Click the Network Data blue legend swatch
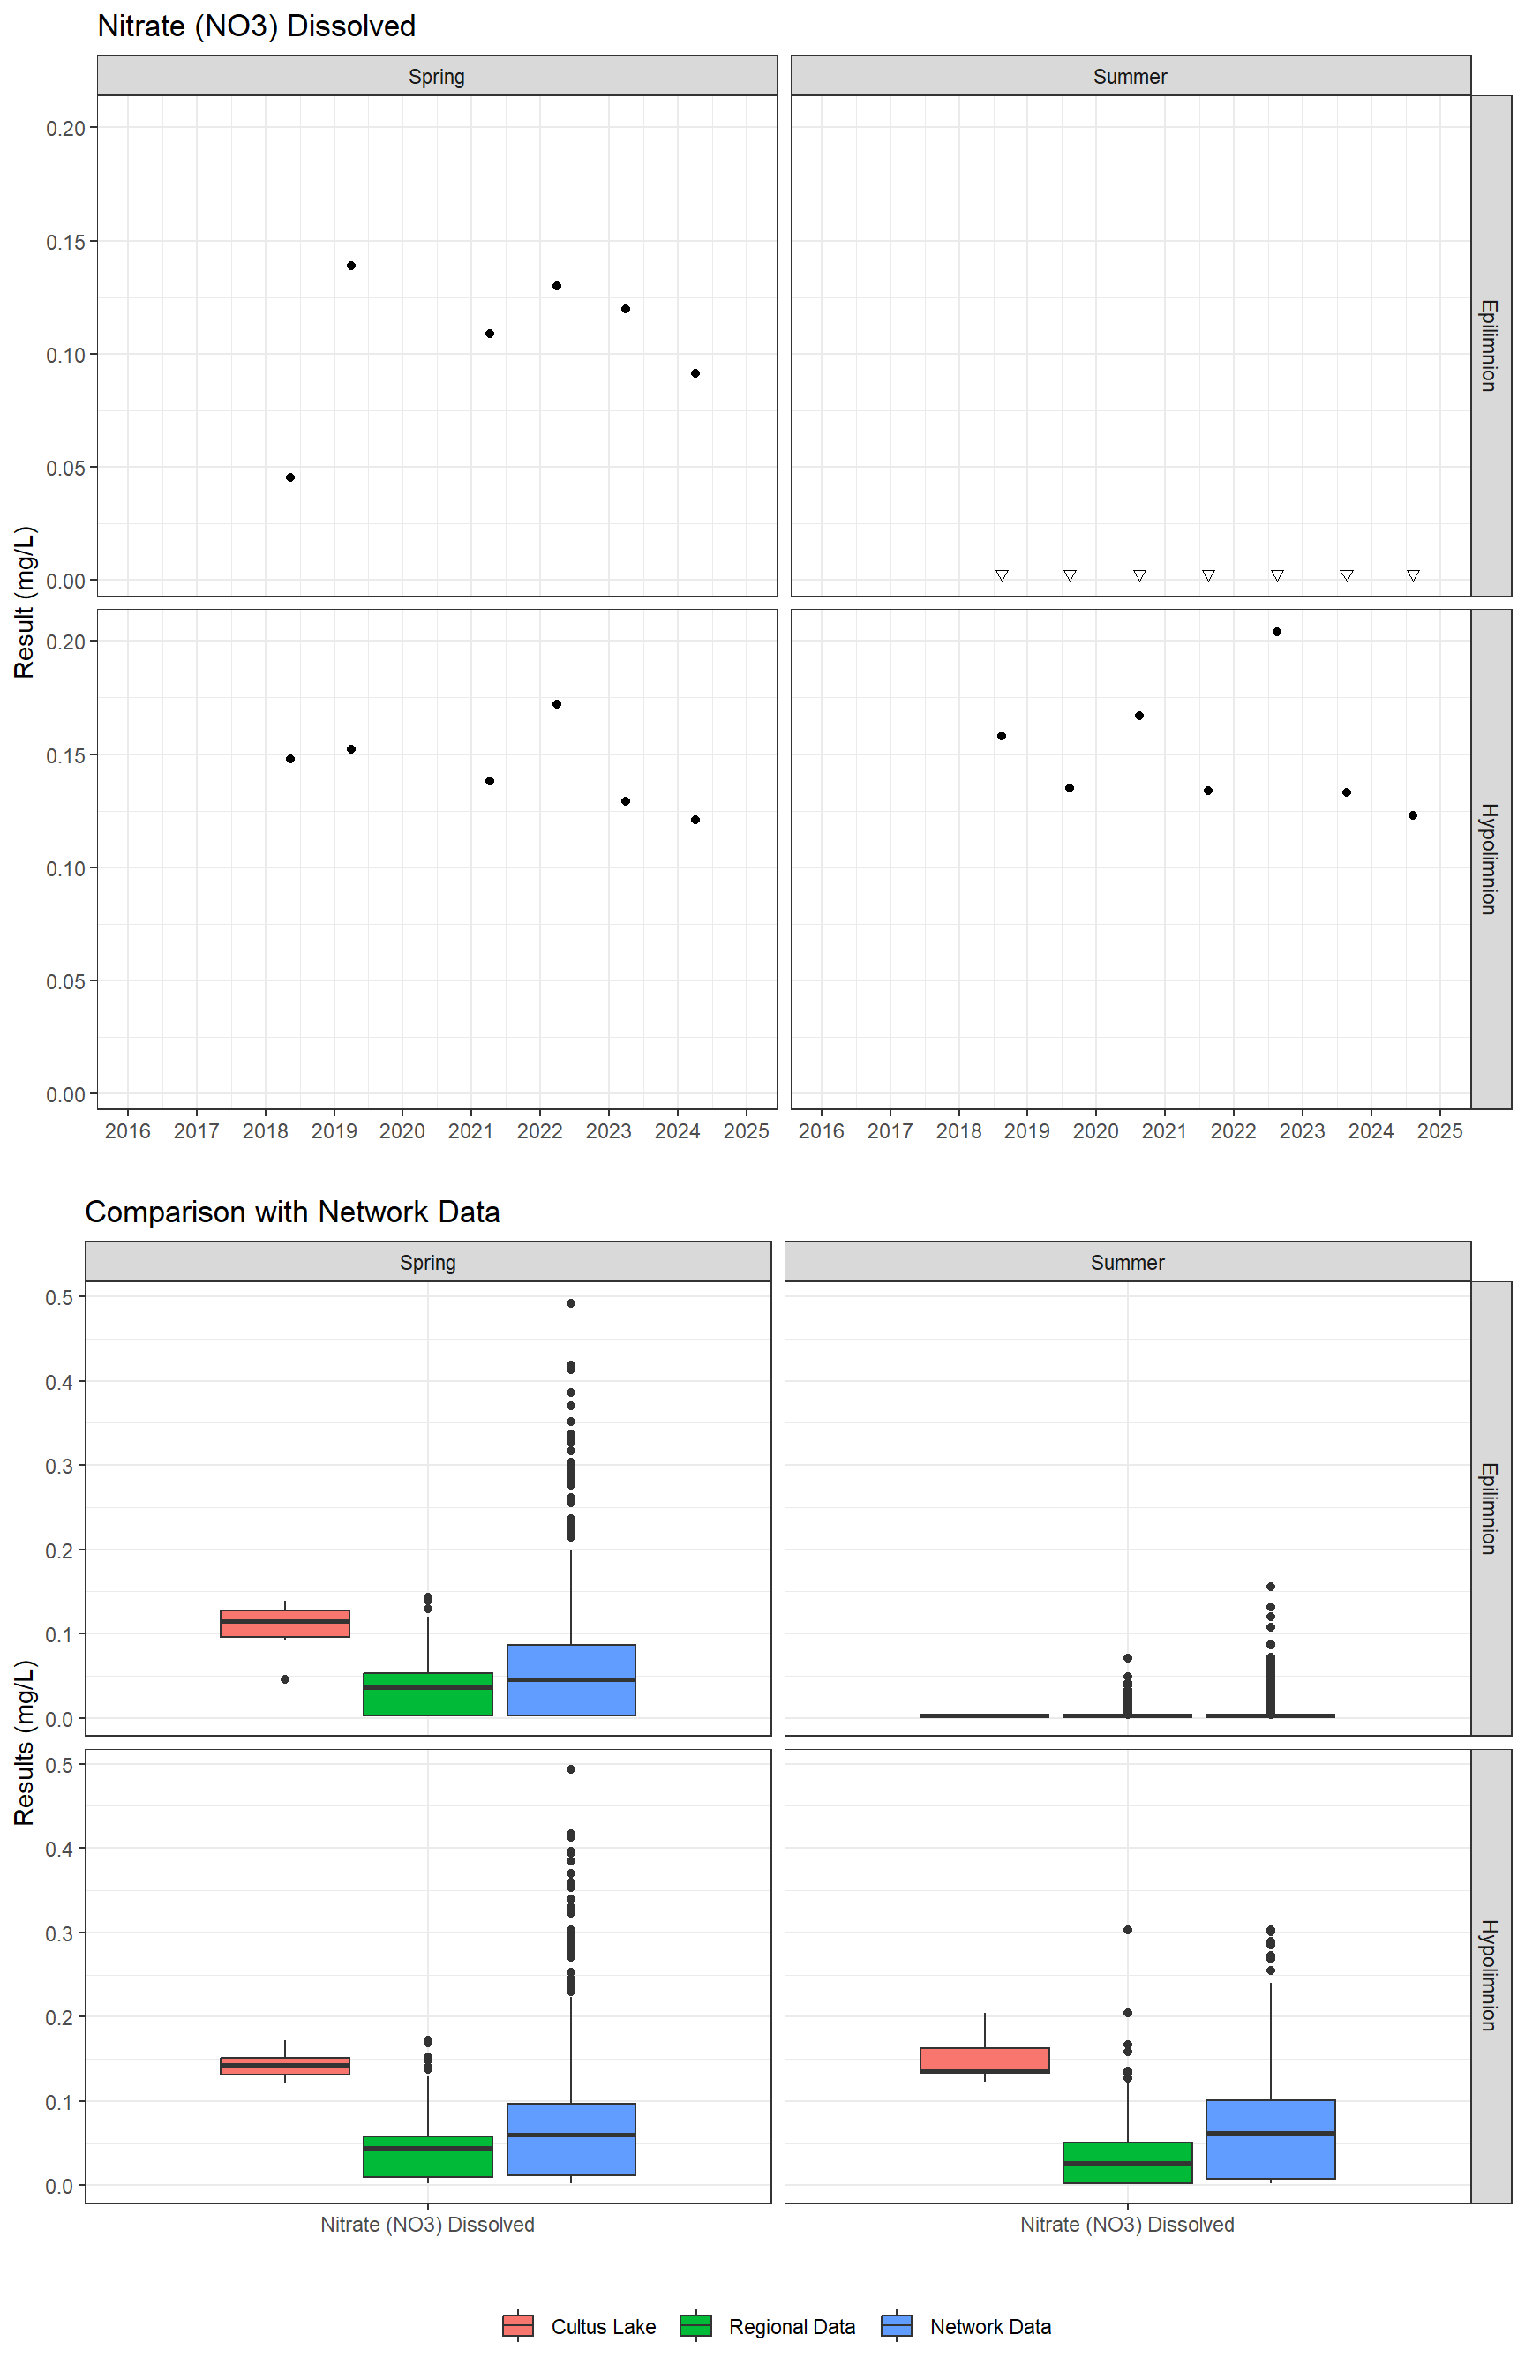This screenshot has height=2372, width=1525. tap(896, 2325)
